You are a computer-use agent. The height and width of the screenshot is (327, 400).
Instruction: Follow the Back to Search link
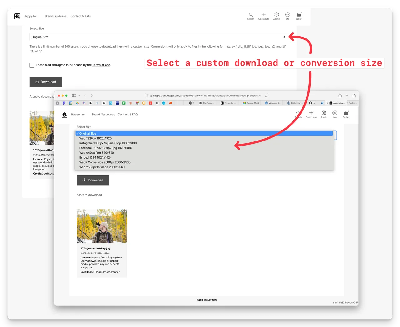[206, 300]
